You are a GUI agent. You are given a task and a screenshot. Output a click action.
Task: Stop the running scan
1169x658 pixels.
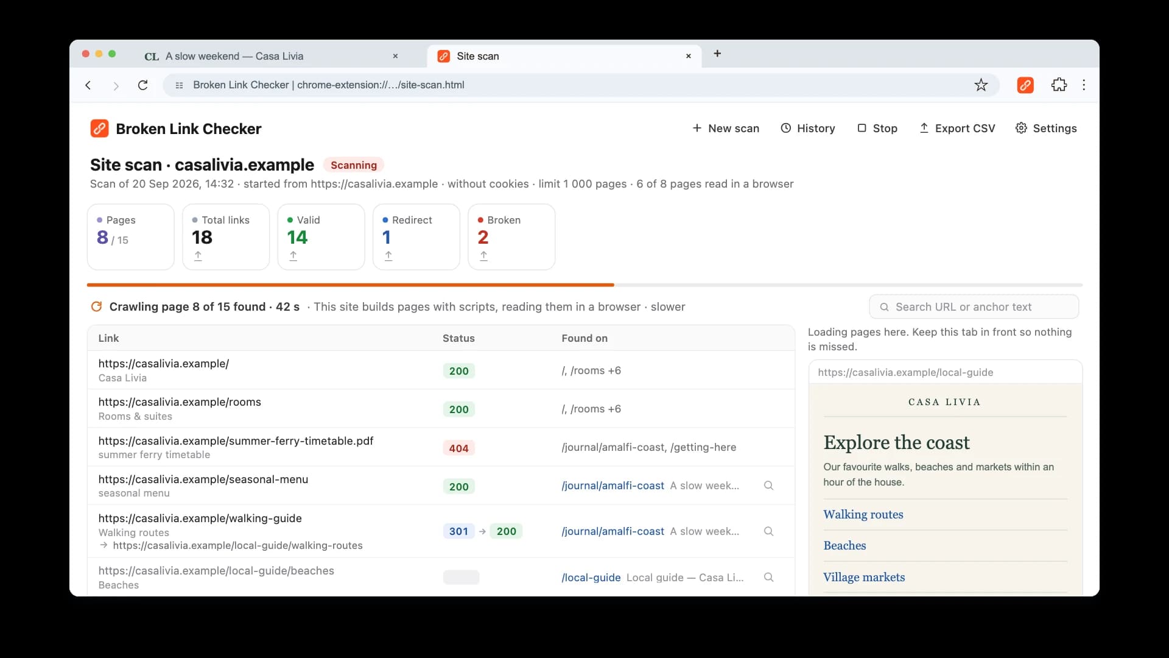click(877, 129)
